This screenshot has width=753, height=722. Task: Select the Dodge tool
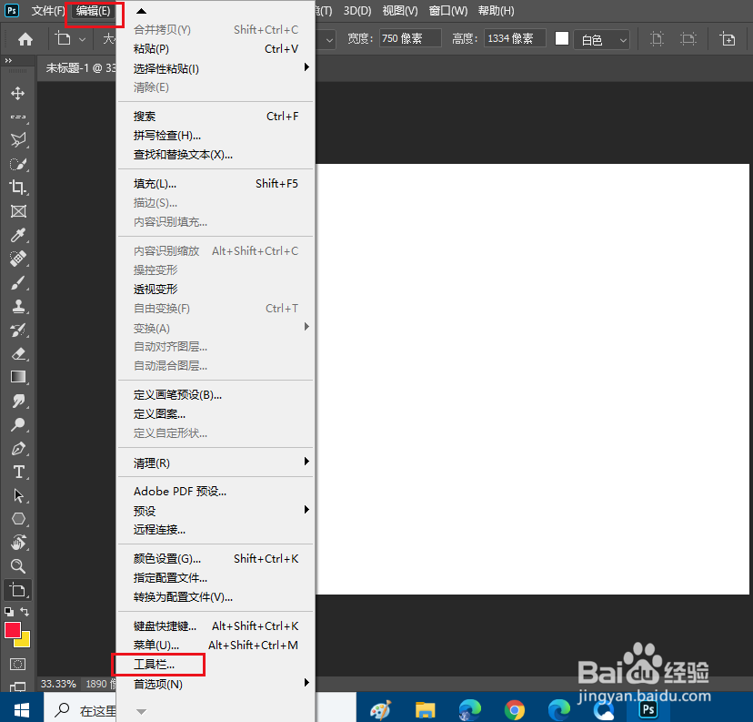pos(18,424)
